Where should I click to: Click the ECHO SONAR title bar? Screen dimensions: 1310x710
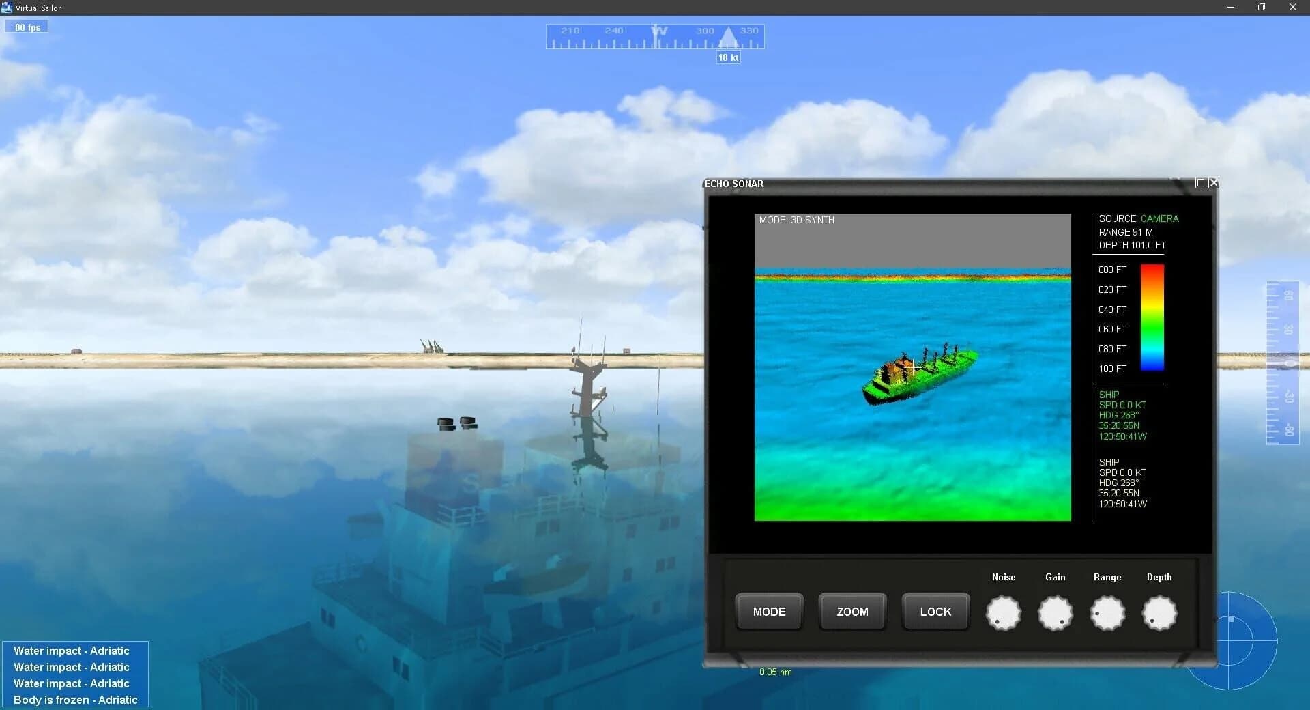[733, 184]
